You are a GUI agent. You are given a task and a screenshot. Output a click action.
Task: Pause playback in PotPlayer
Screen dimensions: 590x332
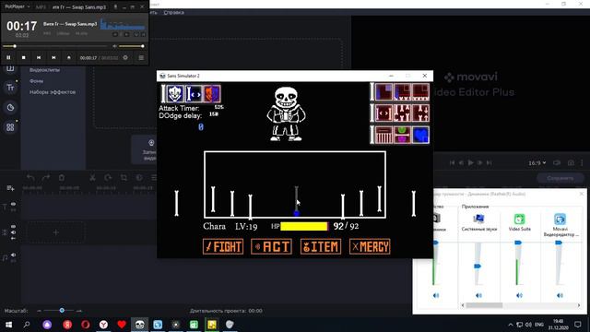[x=8, y=57]
